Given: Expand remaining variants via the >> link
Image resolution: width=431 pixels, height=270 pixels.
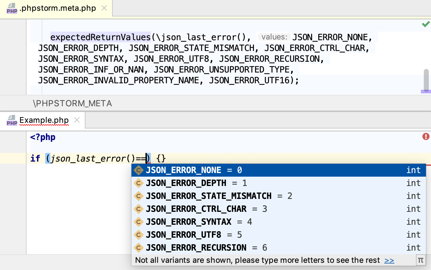Looking at the screenshot, I should 389,260.
